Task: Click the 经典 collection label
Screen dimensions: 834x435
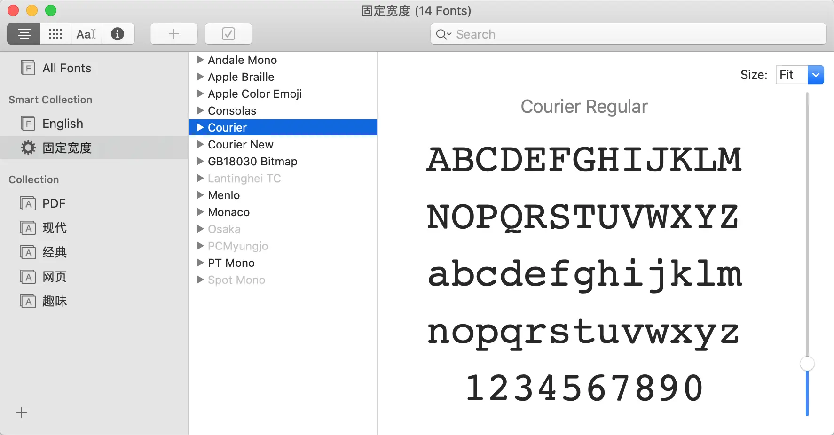Action: pyautogui.click(x=55, y=252)
